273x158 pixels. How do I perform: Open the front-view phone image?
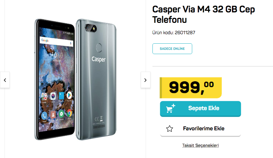55,79
